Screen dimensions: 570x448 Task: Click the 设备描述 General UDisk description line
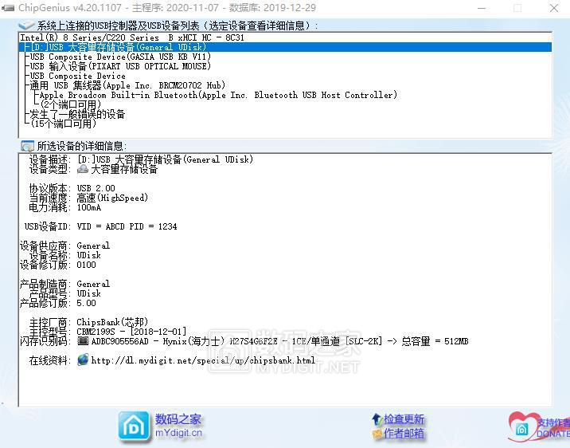click(166, 159)
